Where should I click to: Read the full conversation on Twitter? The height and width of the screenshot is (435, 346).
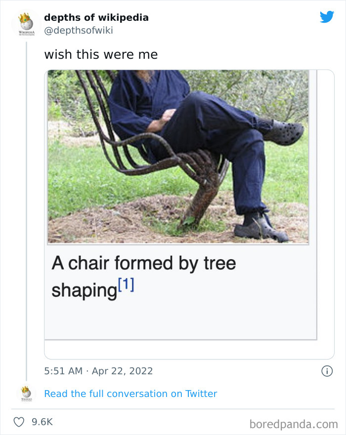coord(130,394)
